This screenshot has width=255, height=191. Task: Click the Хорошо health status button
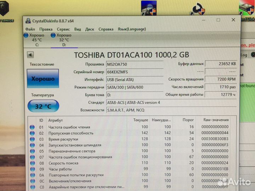[43, 79]
